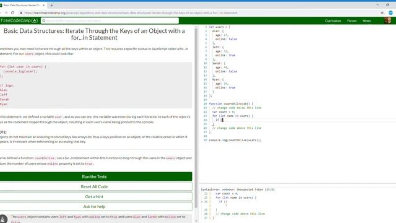Place cursor on 'if (' code line
This screenshot has height=223, width=396.
(x=219, y=120)
